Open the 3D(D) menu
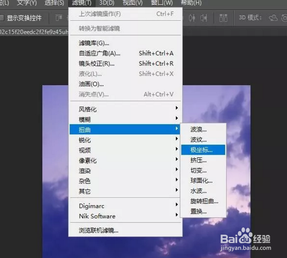Screen dimensions: 287x258 point(107,3)
